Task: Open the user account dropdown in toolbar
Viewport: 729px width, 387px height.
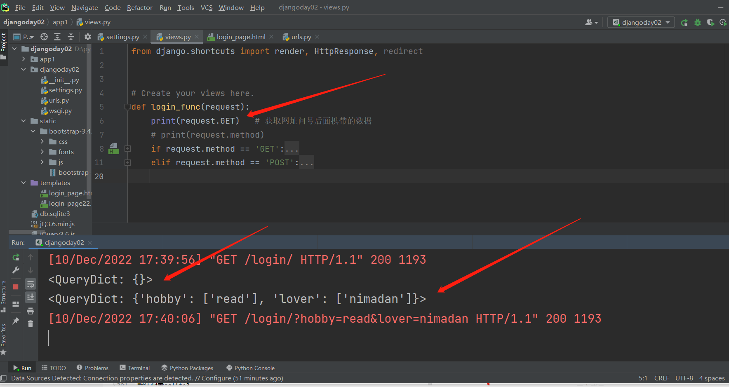Action: pyautogui.click(x=591, y=22)
